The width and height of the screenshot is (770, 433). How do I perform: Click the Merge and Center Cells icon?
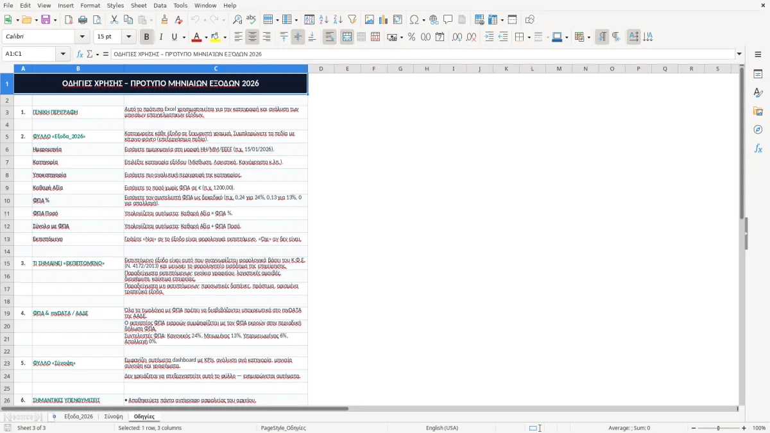coord(346,37)
